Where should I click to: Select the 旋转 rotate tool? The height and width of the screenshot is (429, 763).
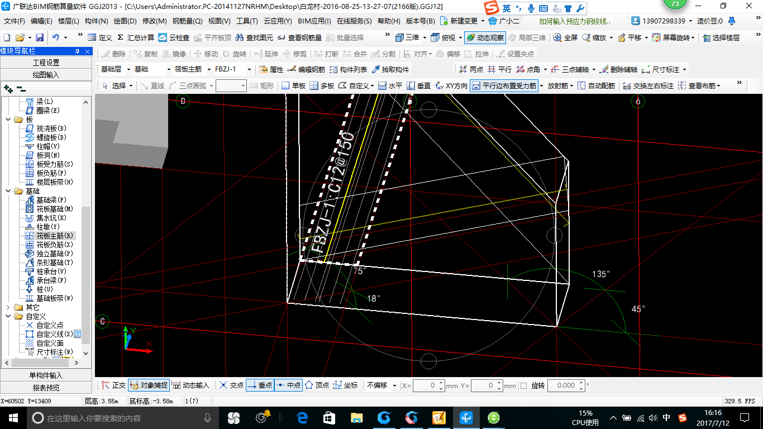(x=234, y=54)
